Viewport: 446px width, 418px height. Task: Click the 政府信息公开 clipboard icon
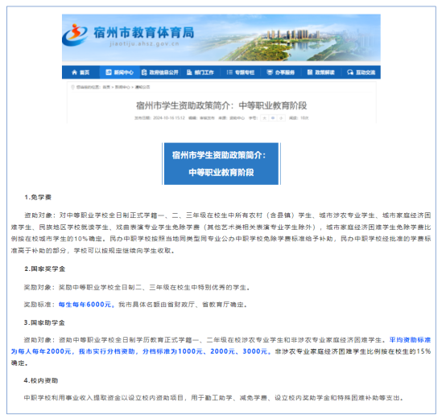click(x=144, y=72)
